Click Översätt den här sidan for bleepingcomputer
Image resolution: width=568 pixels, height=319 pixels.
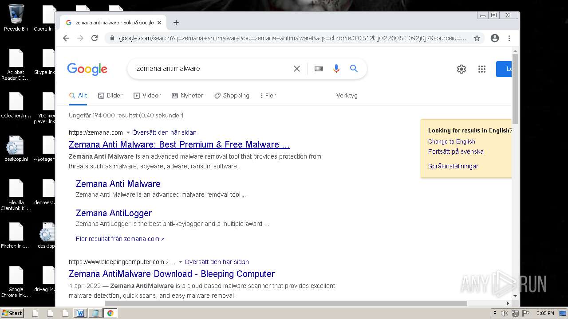217,262
